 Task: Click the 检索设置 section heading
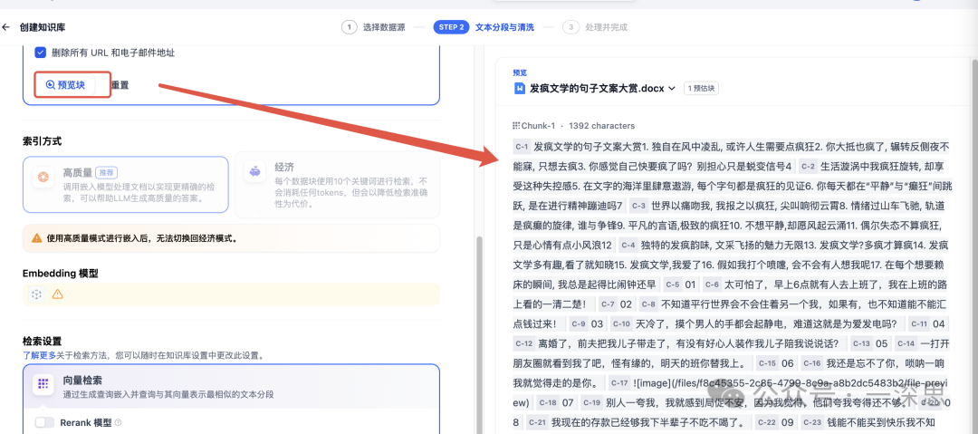point(42,341)
